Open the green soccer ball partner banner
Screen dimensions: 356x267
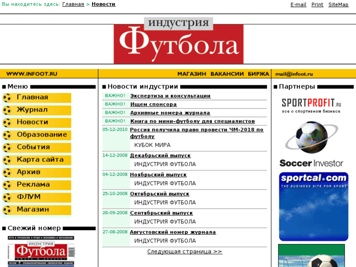(x=311, y=256)
